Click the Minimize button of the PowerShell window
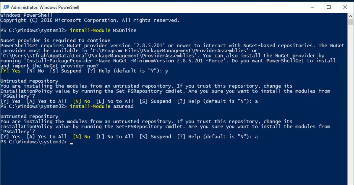Screen dimensions: 354x185 [312, 7]
